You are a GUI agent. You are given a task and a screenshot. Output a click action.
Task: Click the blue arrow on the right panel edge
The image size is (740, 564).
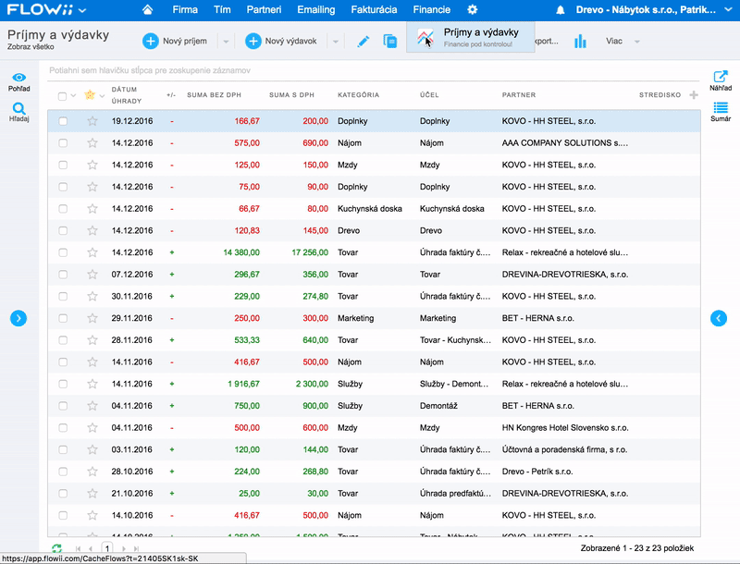719,318
